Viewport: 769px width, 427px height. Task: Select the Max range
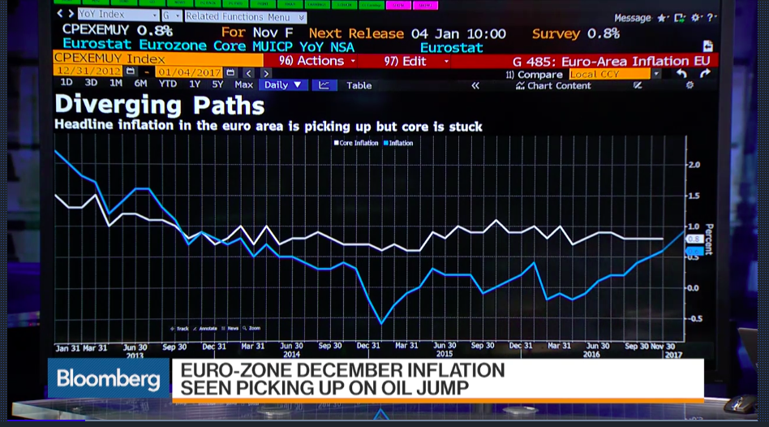(x=243, y=84)
